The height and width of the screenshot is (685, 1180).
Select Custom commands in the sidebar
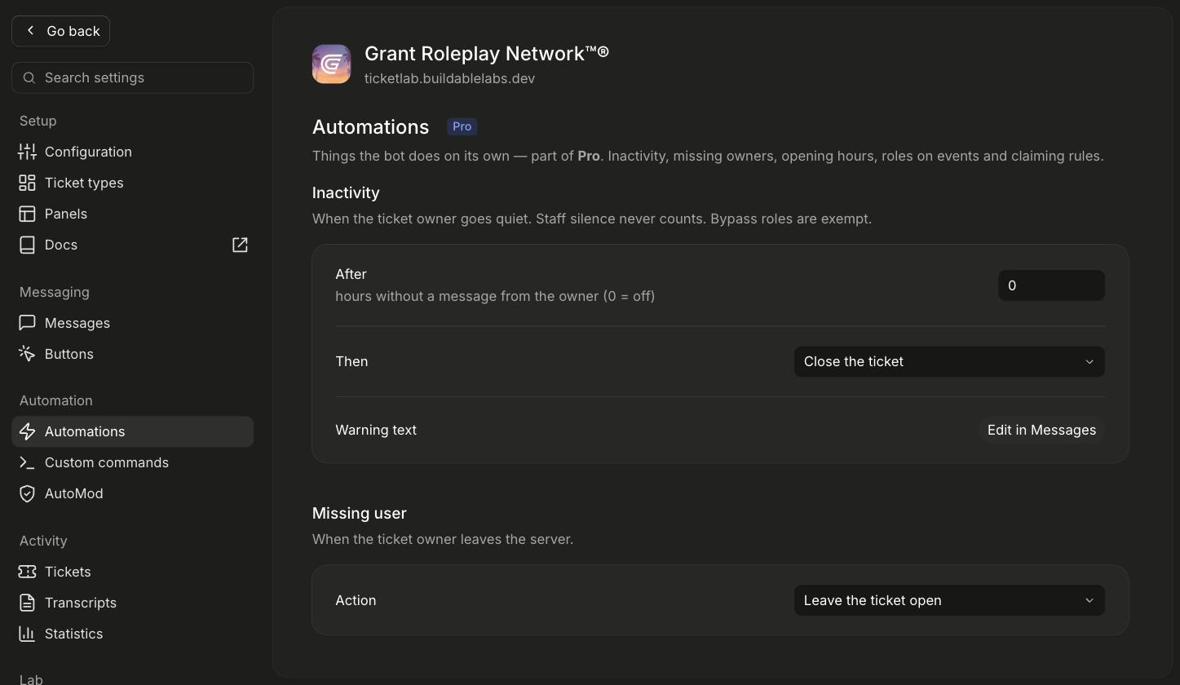click(132, 462)
